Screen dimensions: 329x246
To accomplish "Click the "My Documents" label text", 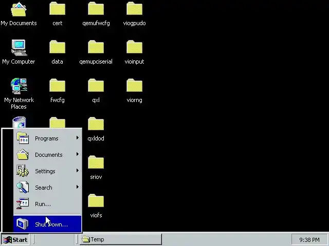I will [x=19, y=23].
